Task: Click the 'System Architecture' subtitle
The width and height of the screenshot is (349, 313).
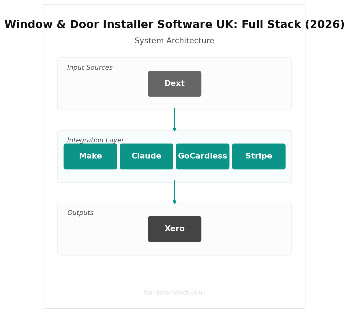Action: [174, 41]
